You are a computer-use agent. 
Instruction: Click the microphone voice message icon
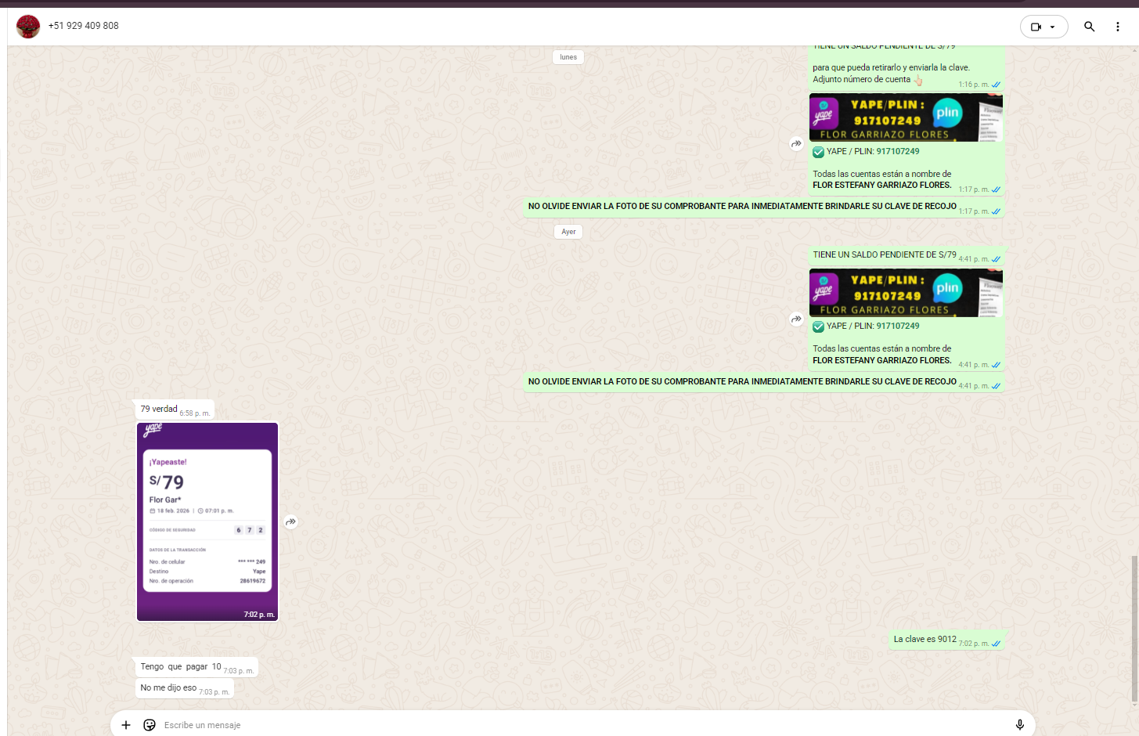click(x=1019, y=725)
